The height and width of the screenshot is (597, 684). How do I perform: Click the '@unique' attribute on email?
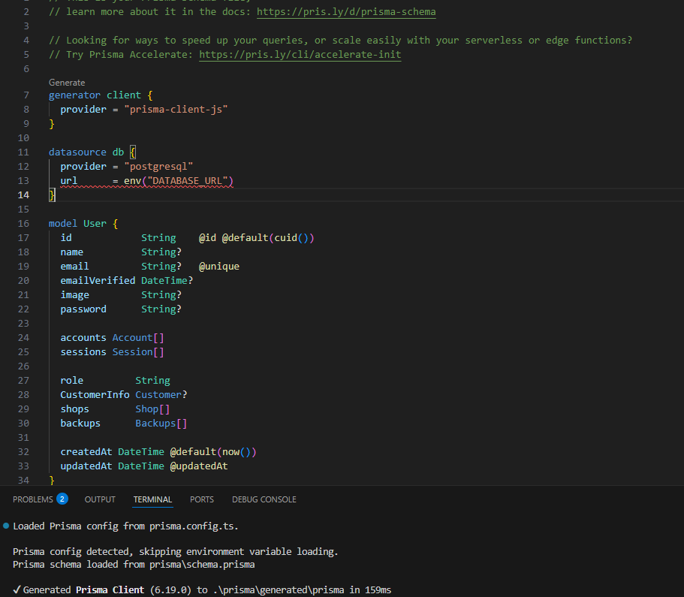(219, 266)
